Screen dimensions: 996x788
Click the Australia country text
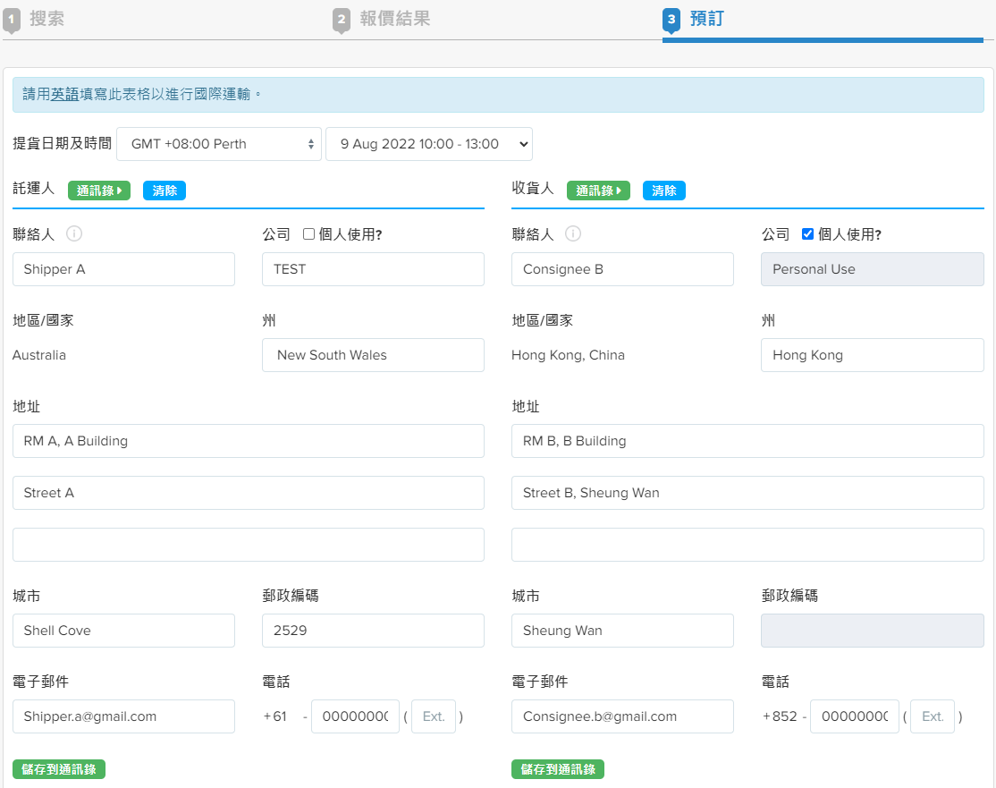[x=39, y=355]
